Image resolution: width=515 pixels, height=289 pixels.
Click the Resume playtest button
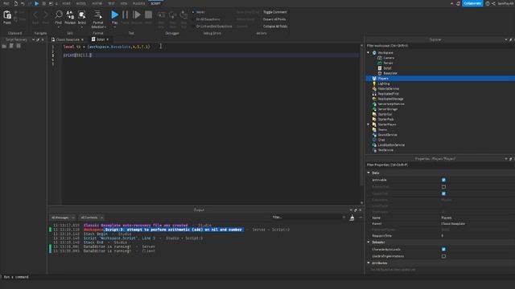[137, 14]
